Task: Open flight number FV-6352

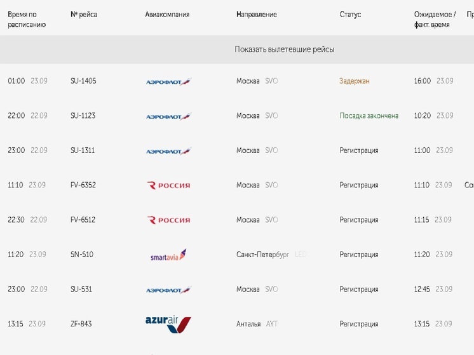Action: coord(83,185)
